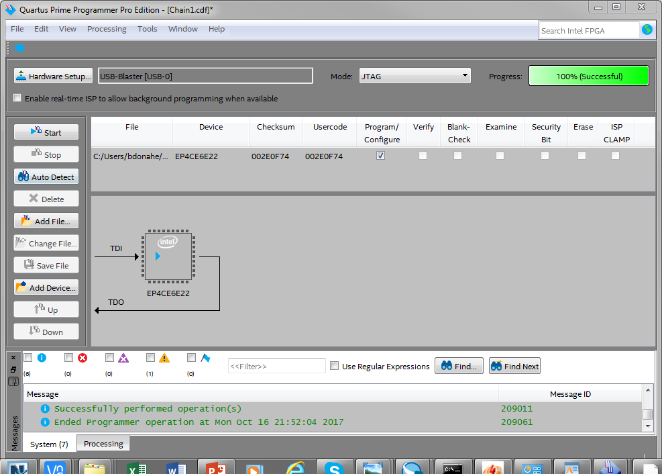
Task: Click the Messages panel float icon
Action: click(13, 370)
